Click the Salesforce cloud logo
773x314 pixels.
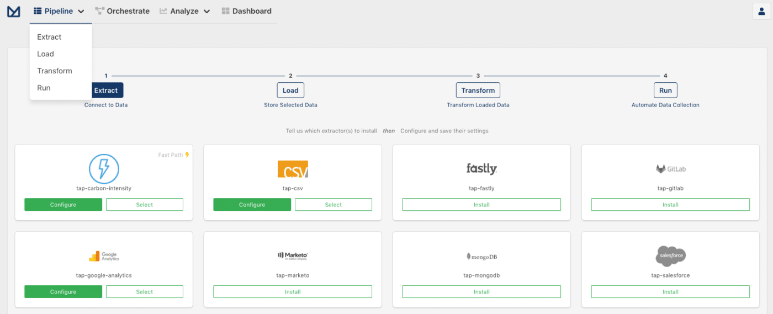click(x=670, y=256)
